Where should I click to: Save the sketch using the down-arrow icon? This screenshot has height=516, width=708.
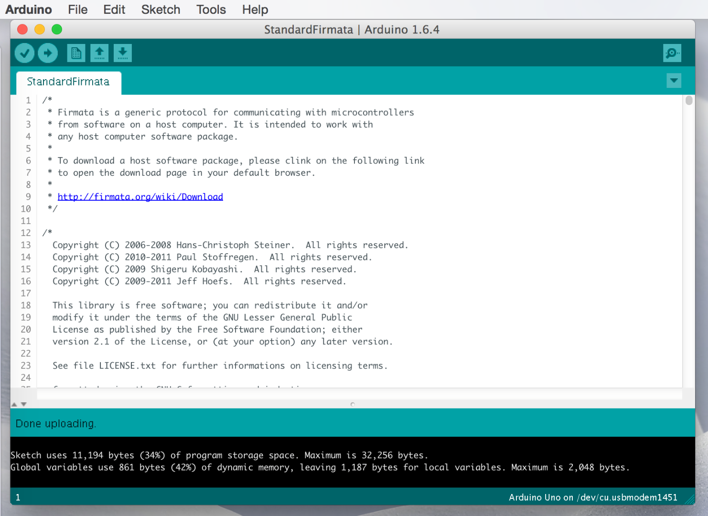[123, 53]
